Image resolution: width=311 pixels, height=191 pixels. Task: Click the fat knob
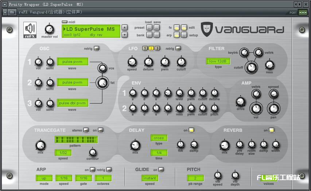[x=102, y=83]
